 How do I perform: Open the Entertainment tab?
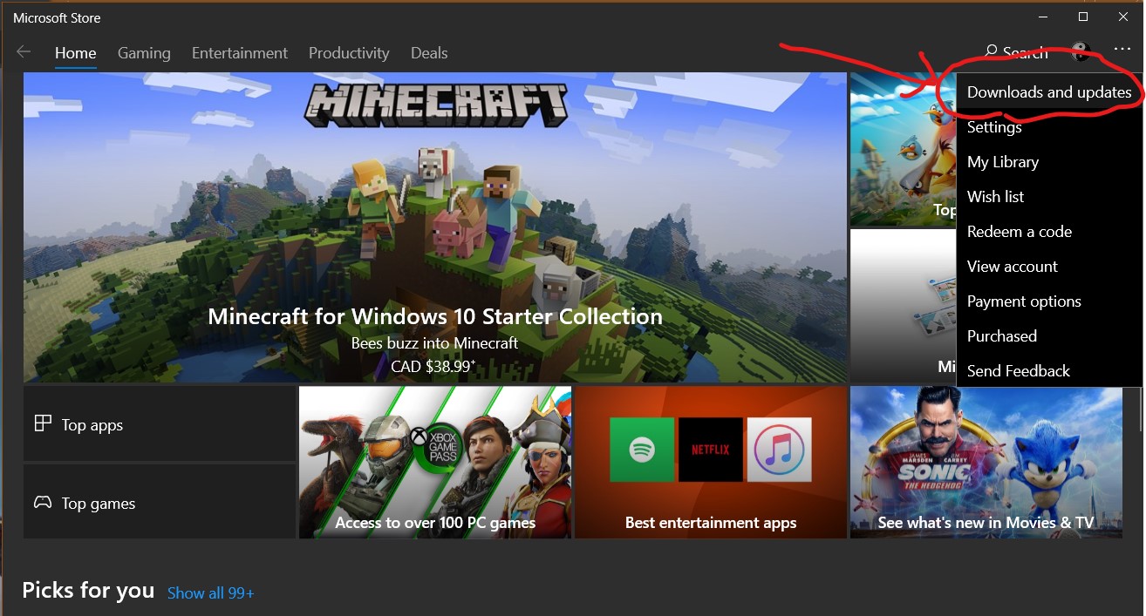point(240,53)
